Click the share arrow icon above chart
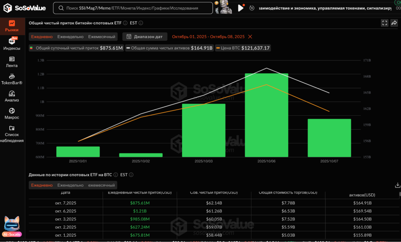Screen dimensions: 401x242 [394, 23]
